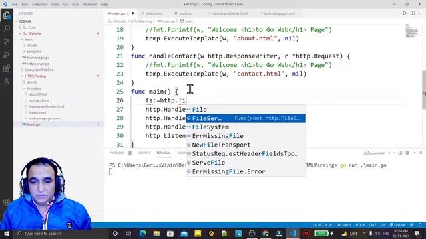Click the Windows taskbar search box
The width and height of the screenshot is (426, 239).
pyautogui.click(x=61, y=233)
